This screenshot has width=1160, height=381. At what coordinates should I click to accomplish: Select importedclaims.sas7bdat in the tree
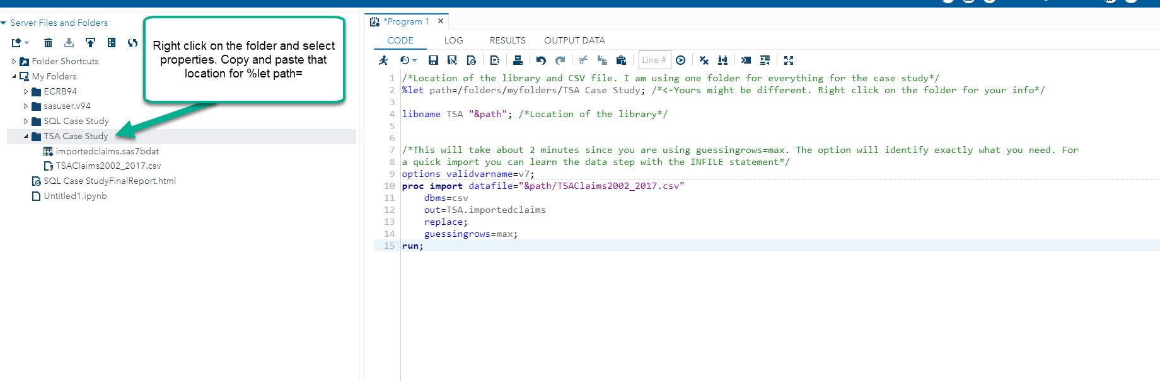(107, 152)
